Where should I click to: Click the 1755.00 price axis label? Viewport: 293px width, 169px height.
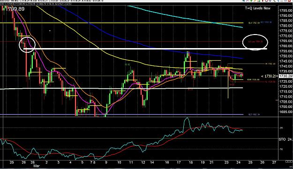[x=285, y=51]
